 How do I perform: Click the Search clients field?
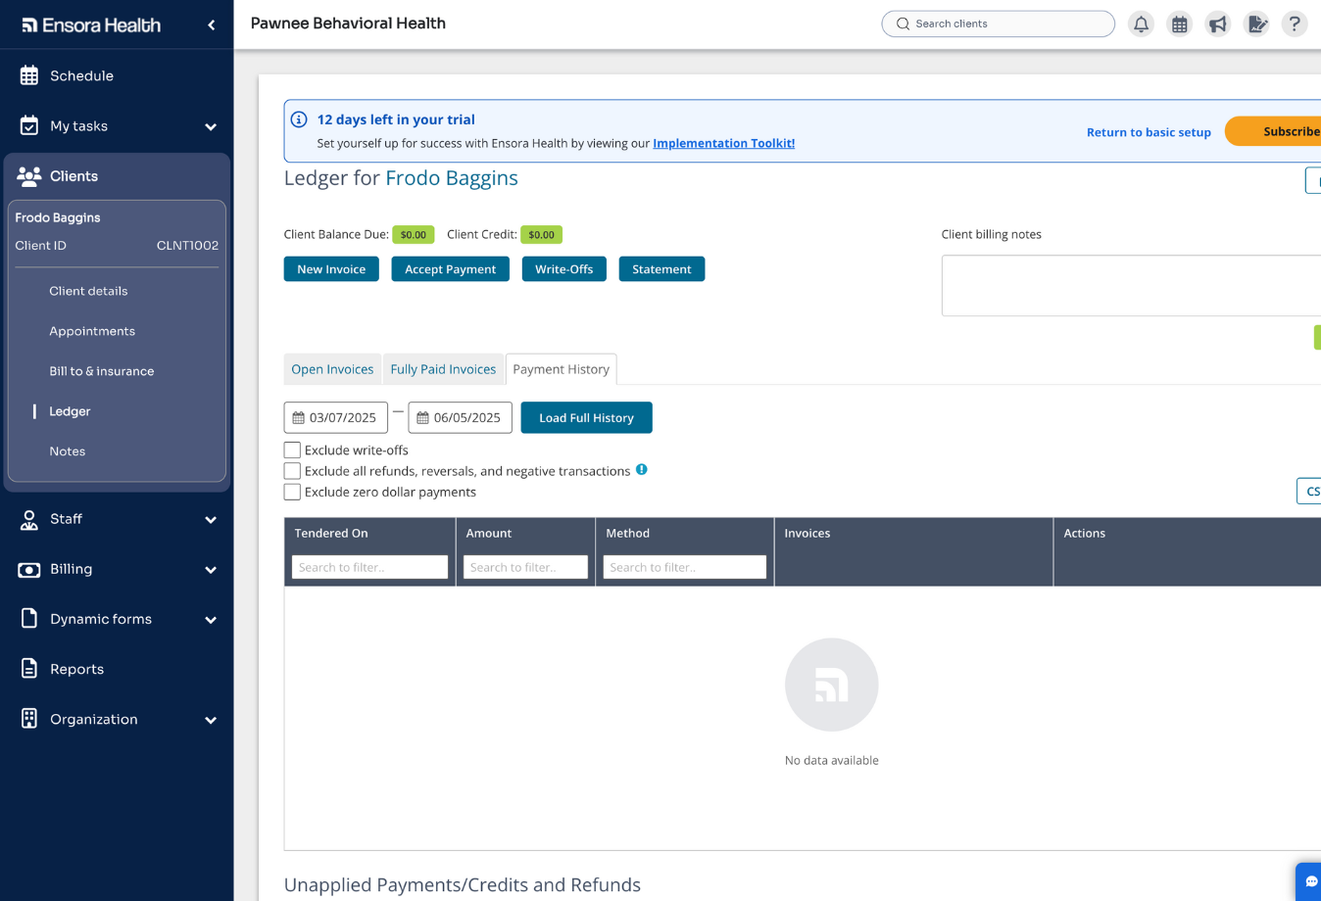(998, 24)
